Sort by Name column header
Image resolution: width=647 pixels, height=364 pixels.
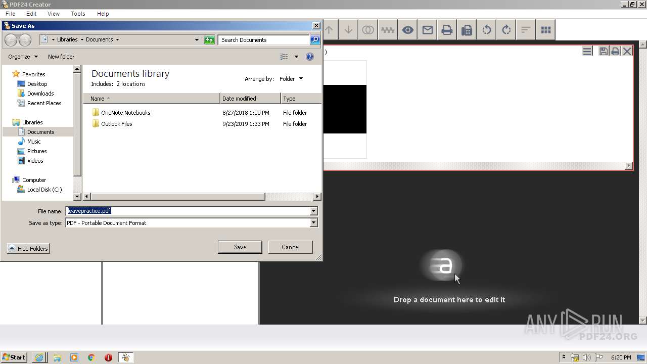click(x=152, y=99)
